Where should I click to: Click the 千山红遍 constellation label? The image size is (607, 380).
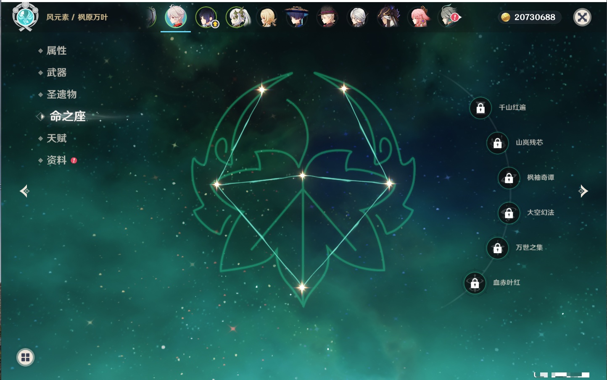(512, 107)
